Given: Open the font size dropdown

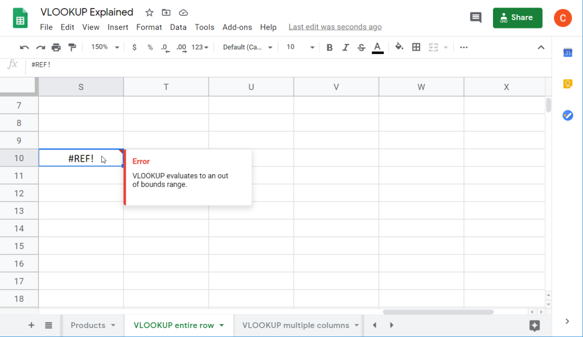Looking at the screenshot, I should pos(299,47).
